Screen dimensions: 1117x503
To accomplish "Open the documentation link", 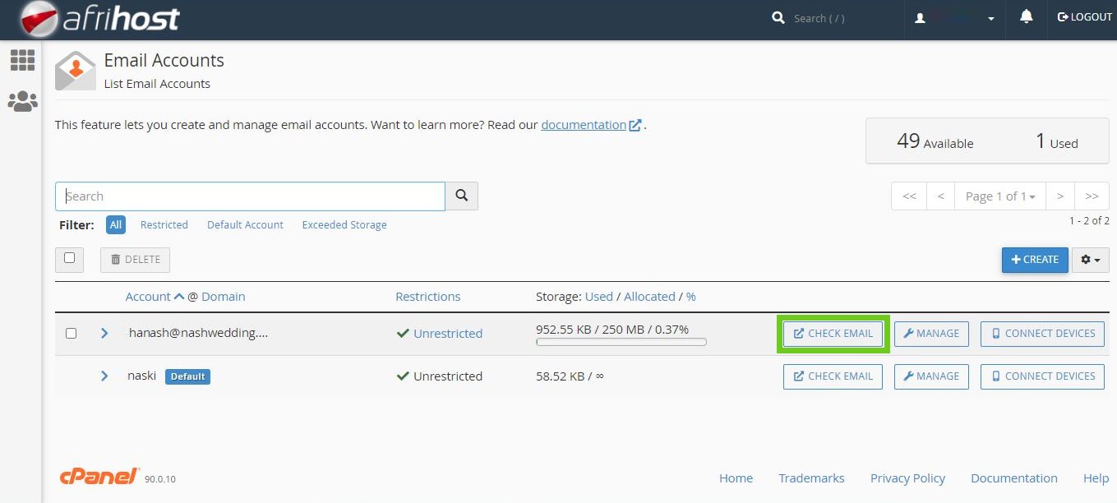I will tap(584, 125).
